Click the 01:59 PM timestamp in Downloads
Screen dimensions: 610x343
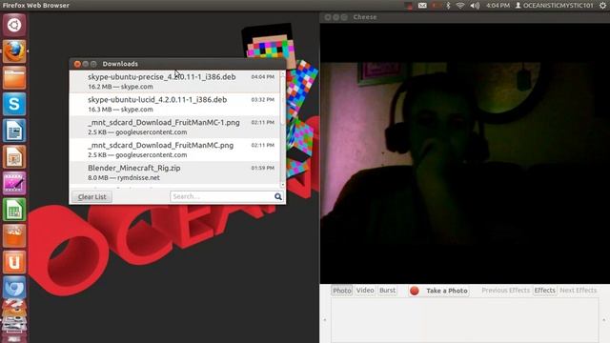[263, 168]
